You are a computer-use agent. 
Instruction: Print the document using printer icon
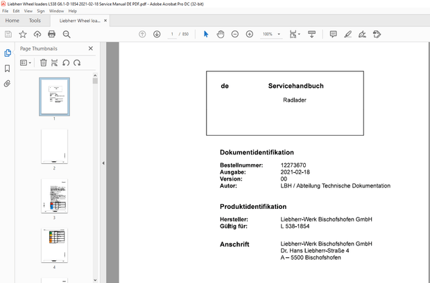click(x=51, y=34)
